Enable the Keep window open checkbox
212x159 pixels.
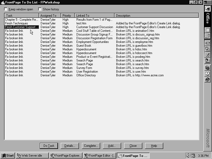[x=6, y=9]
